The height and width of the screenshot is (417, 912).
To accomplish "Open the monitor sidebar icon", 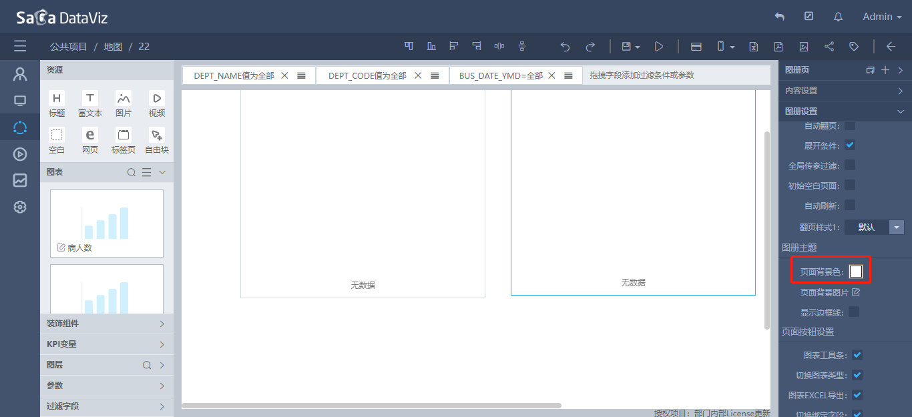I will point(20,101).
